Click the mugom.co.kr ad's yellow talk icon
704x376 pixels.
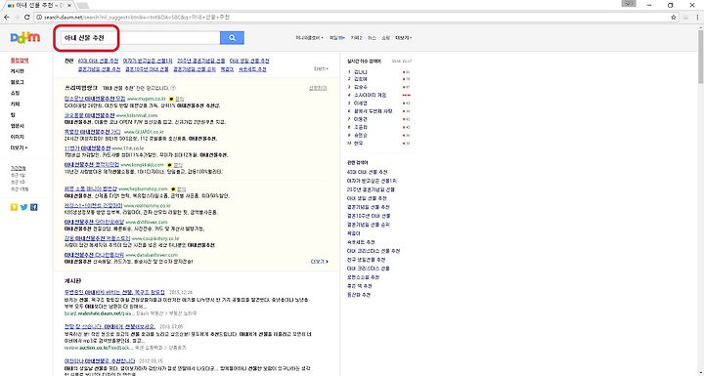(x=171, y=99)
